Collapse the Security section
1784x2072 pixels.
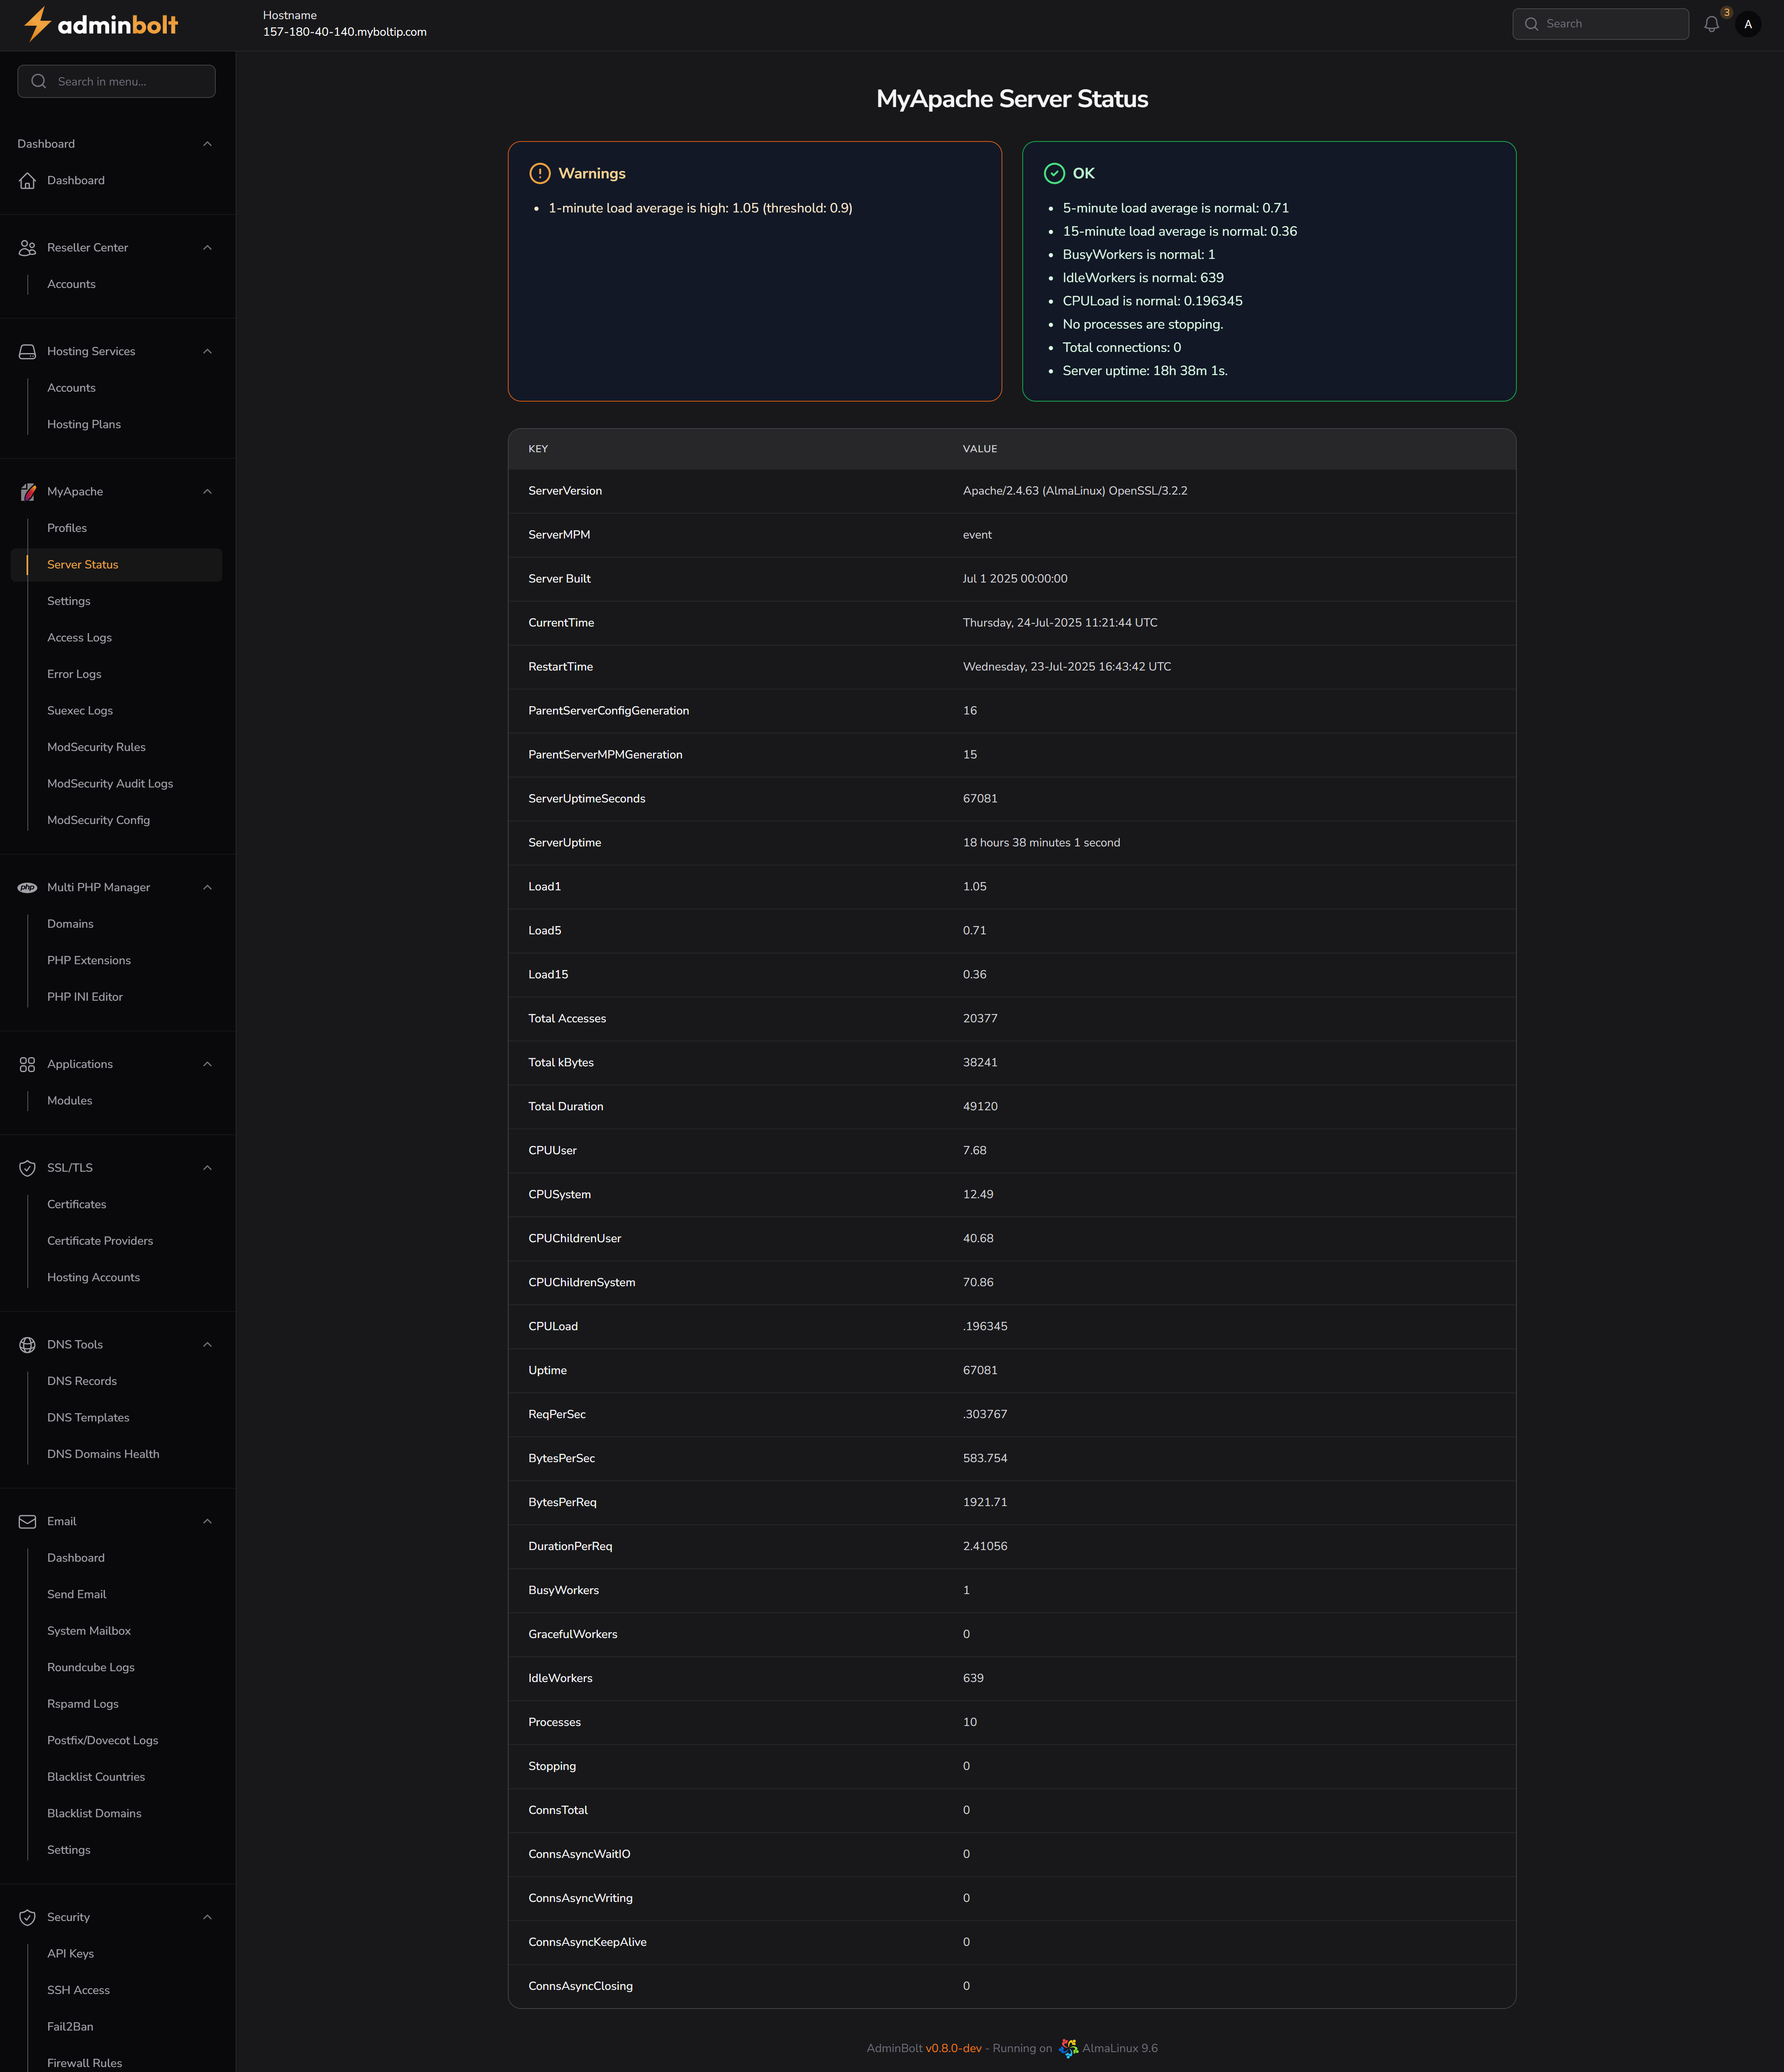pos(207,1917)
